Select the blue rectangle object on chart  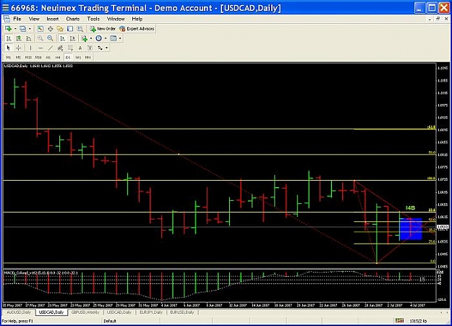pyautogui.click(x=411, y=229)
